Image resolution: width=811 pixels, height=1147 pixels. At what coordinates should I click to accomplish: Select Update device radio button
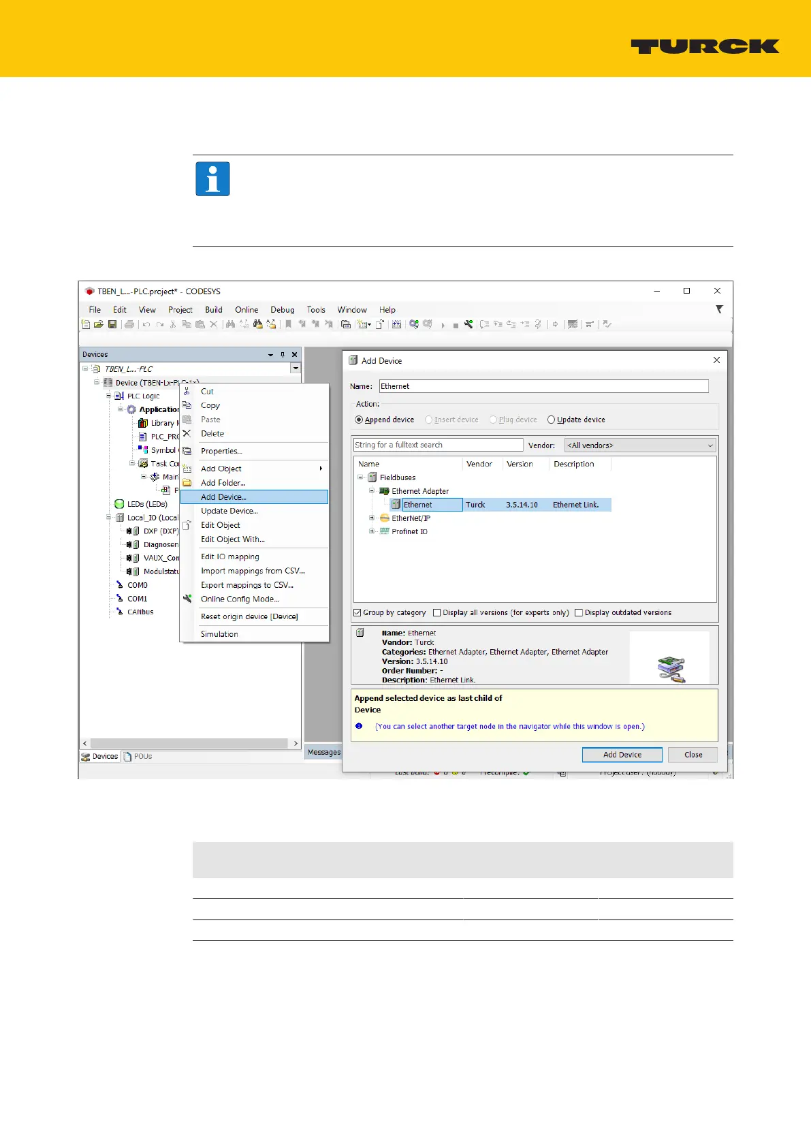pyautogui.click(x=552, y=420)
